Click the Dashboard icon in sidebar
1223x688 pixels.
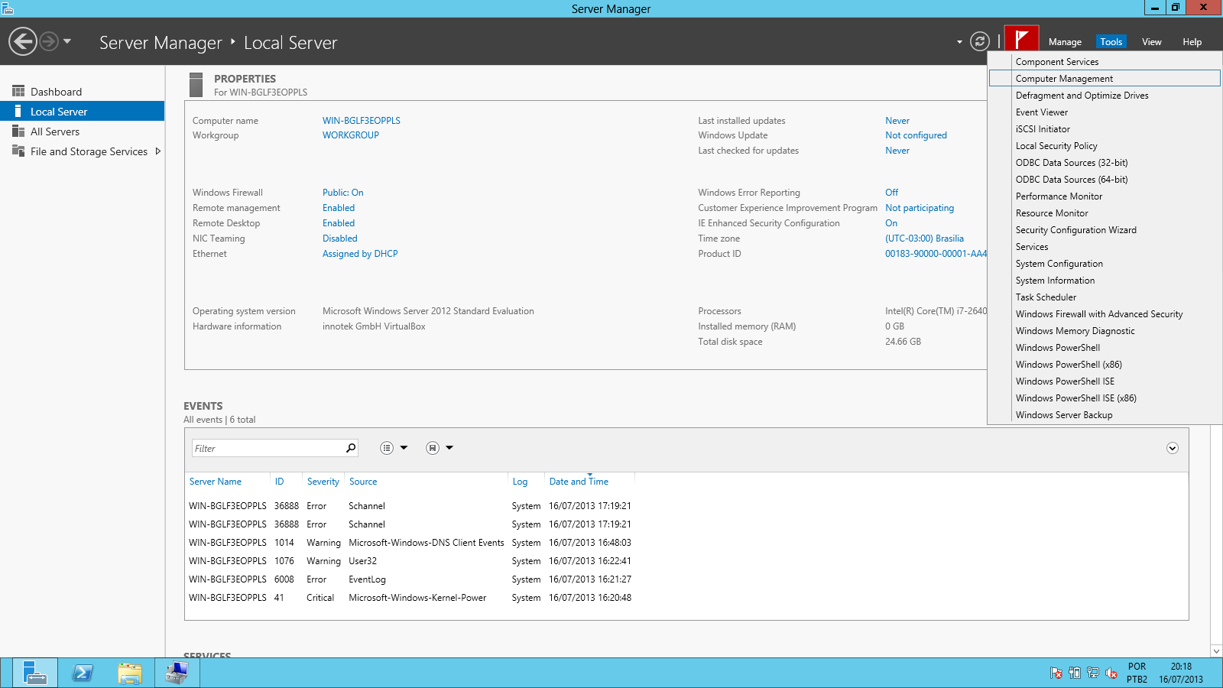point(18,91)
